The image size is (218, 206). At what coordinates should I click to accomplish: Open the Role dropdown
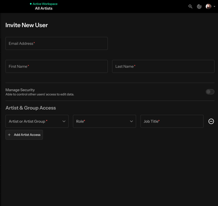pyautogui.click(x=104, y=122)
